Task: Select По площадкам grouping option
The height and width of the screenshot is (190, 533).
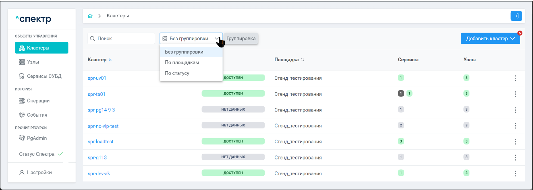Action: [x=182, y=62]
